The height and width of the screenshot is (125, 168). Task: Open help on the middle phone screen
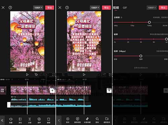click(x=67, y=8)
